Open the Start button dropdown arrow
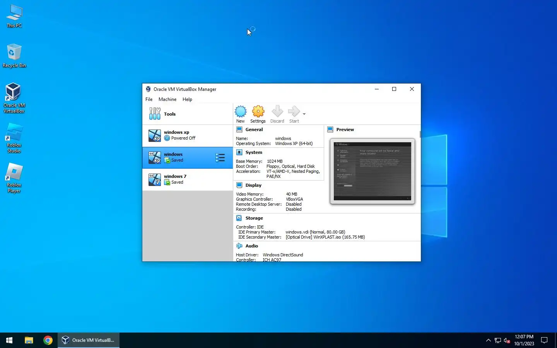Screen dimensions: 557x348 coord(304,114)
